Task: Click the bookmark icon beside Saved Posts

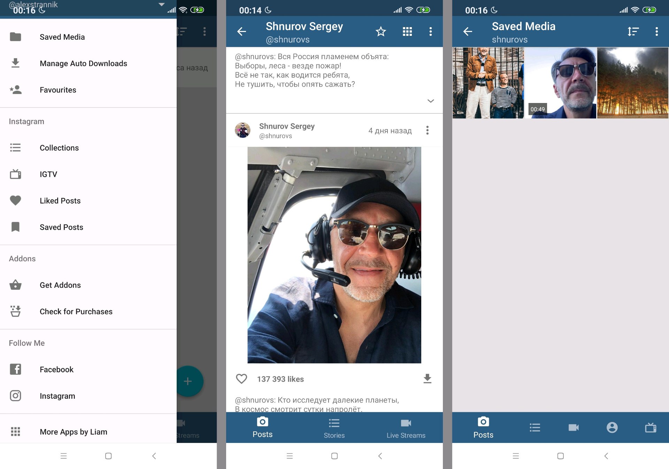Action: coord(15,227)
